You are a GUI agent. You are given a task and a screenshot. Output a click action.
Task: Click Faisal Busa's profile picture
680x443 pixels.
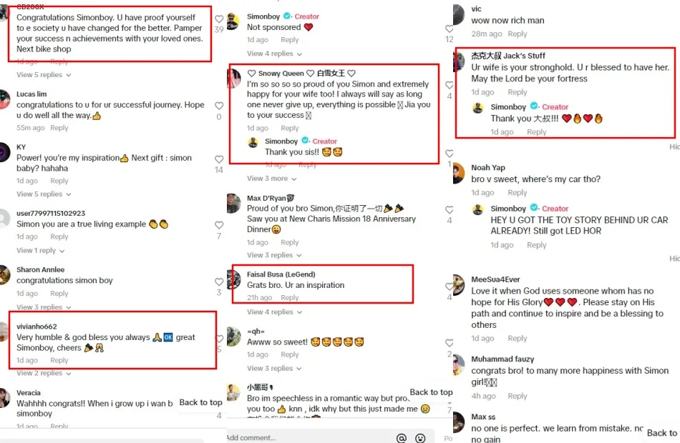coord(233,279)
